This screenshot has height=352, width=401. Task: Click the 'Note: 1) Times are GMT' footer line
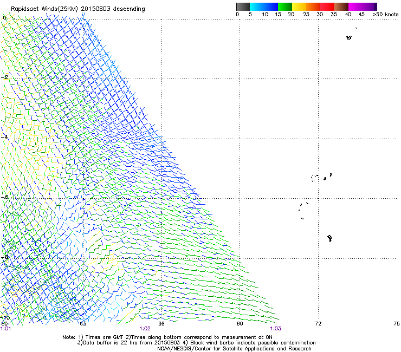tap(167, 337)
